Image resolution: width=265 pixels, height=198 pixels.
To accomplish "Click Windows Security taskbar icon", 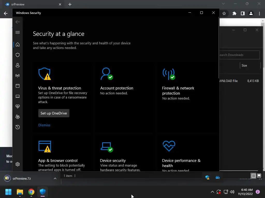I will point(43,192).
